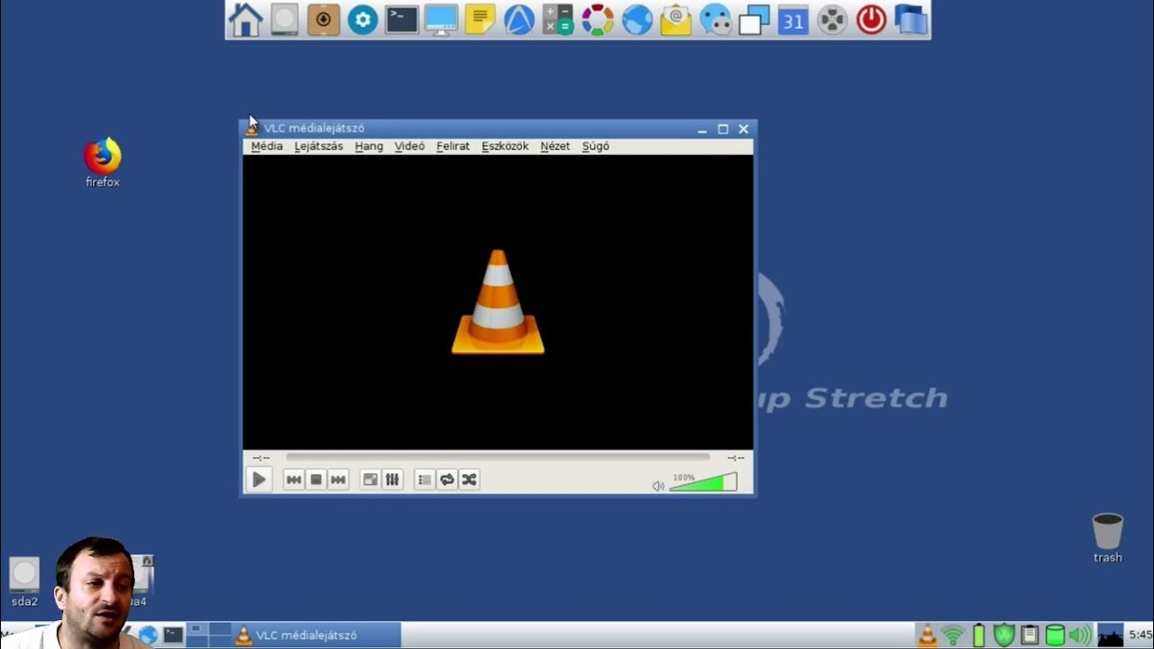Adjust the VLC volume slider
Viewport: 1154px width, 649px height.
coord(703,483)
